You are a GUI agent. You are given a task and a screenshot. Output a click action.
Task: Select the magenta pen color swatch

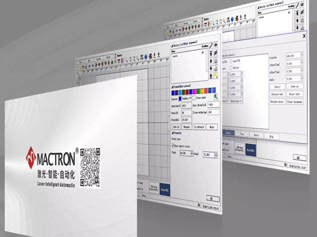[x=194, y=91]
